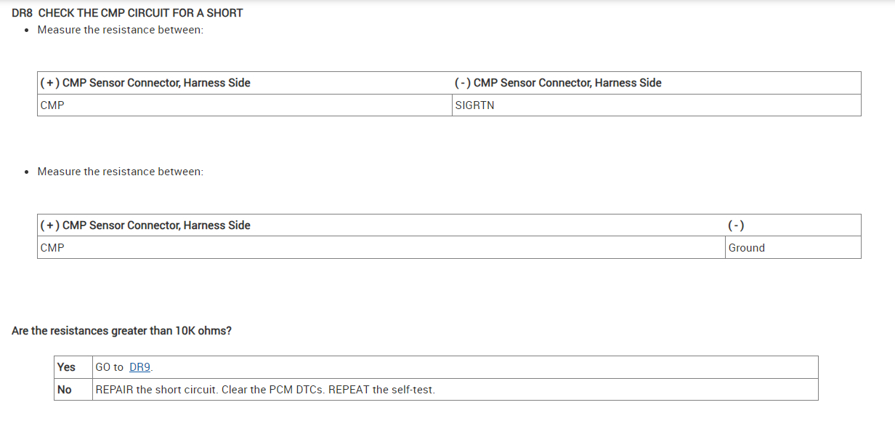
Task: Select the Yes answer cell
Action: (x=66, y=367)
